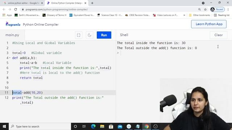Switch to Chrome in taskbar
Viewport: 232px width, 130px height.
(x=146, y=126)
